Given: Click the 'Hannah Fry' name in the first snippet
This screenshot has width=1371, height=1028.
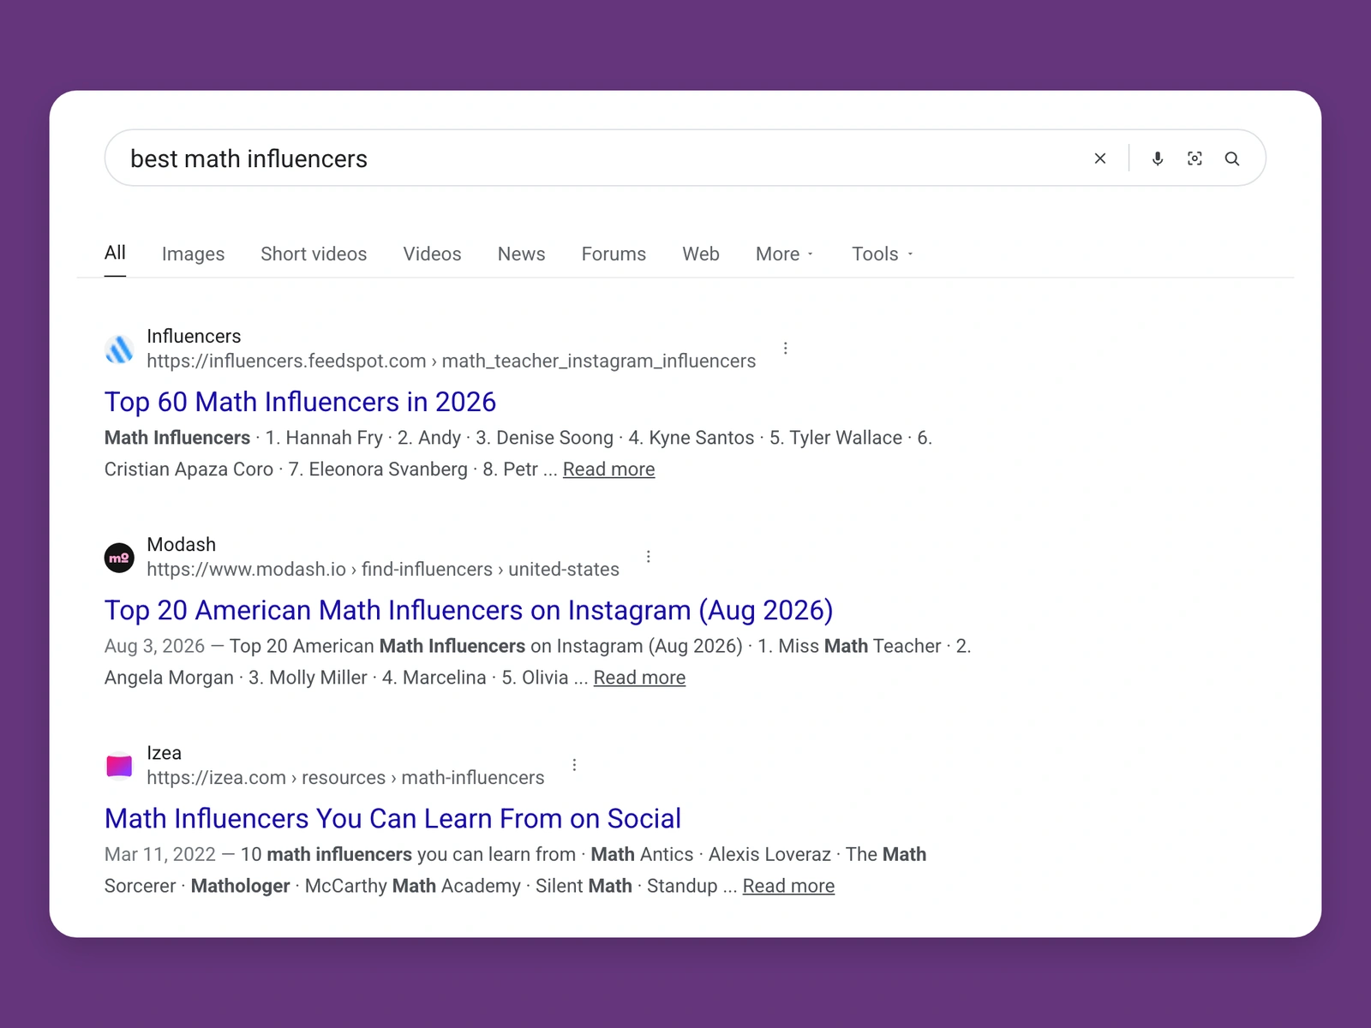Looking at the screenshot, I should [x=334, y=438].
